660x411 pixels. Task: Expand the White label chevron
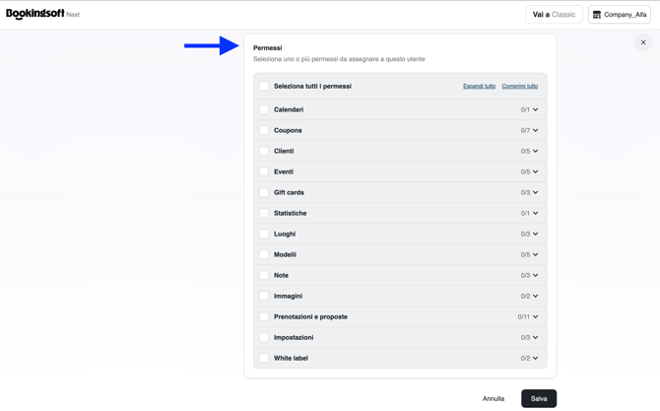[536, 358]
